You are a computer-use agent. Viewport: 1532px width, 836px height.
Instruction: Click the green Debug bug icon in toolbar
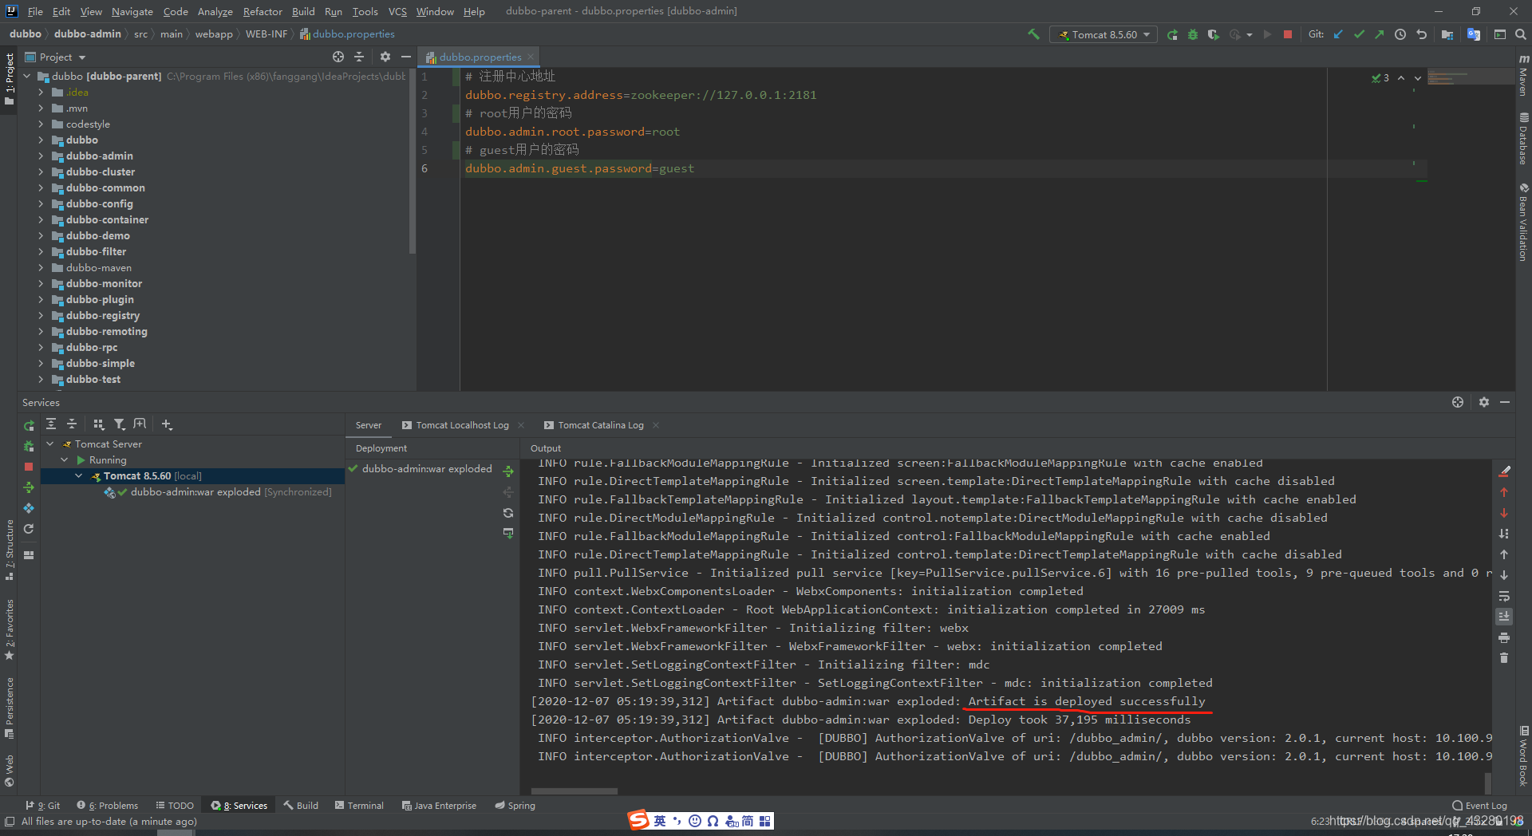tap(1193, 34)
